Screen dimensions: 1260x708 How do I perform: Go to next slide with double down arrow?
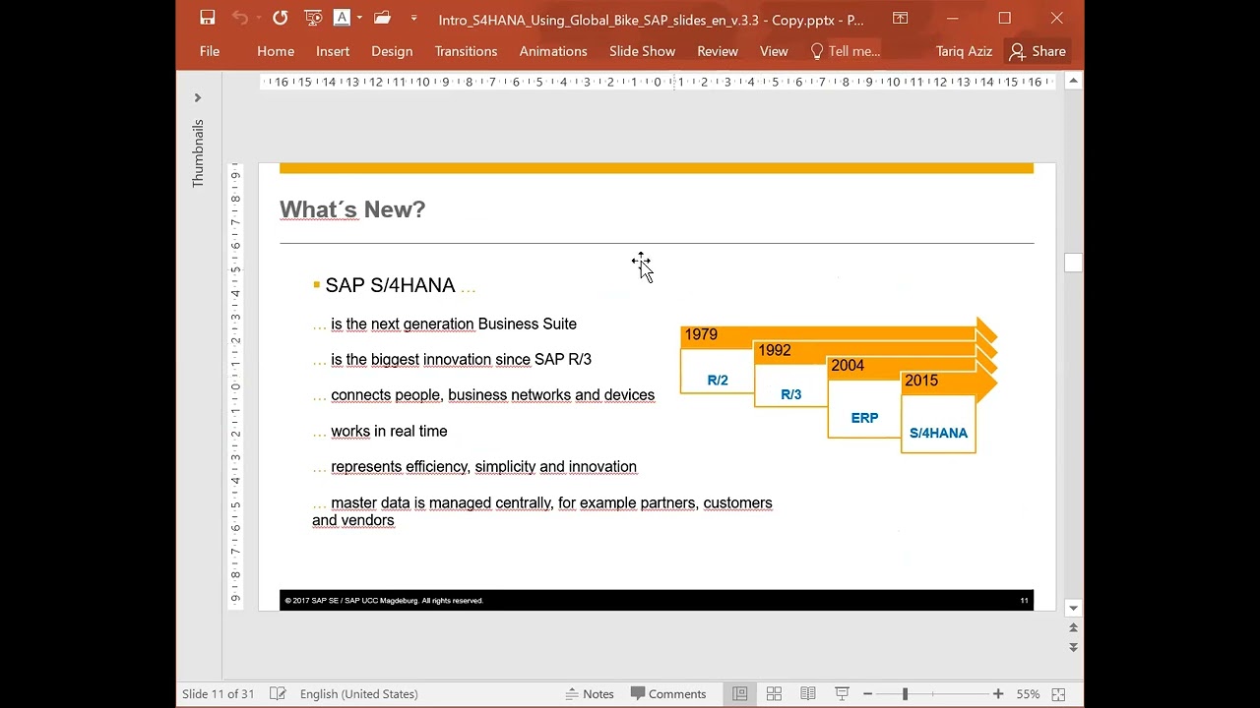click(1073, 647)
